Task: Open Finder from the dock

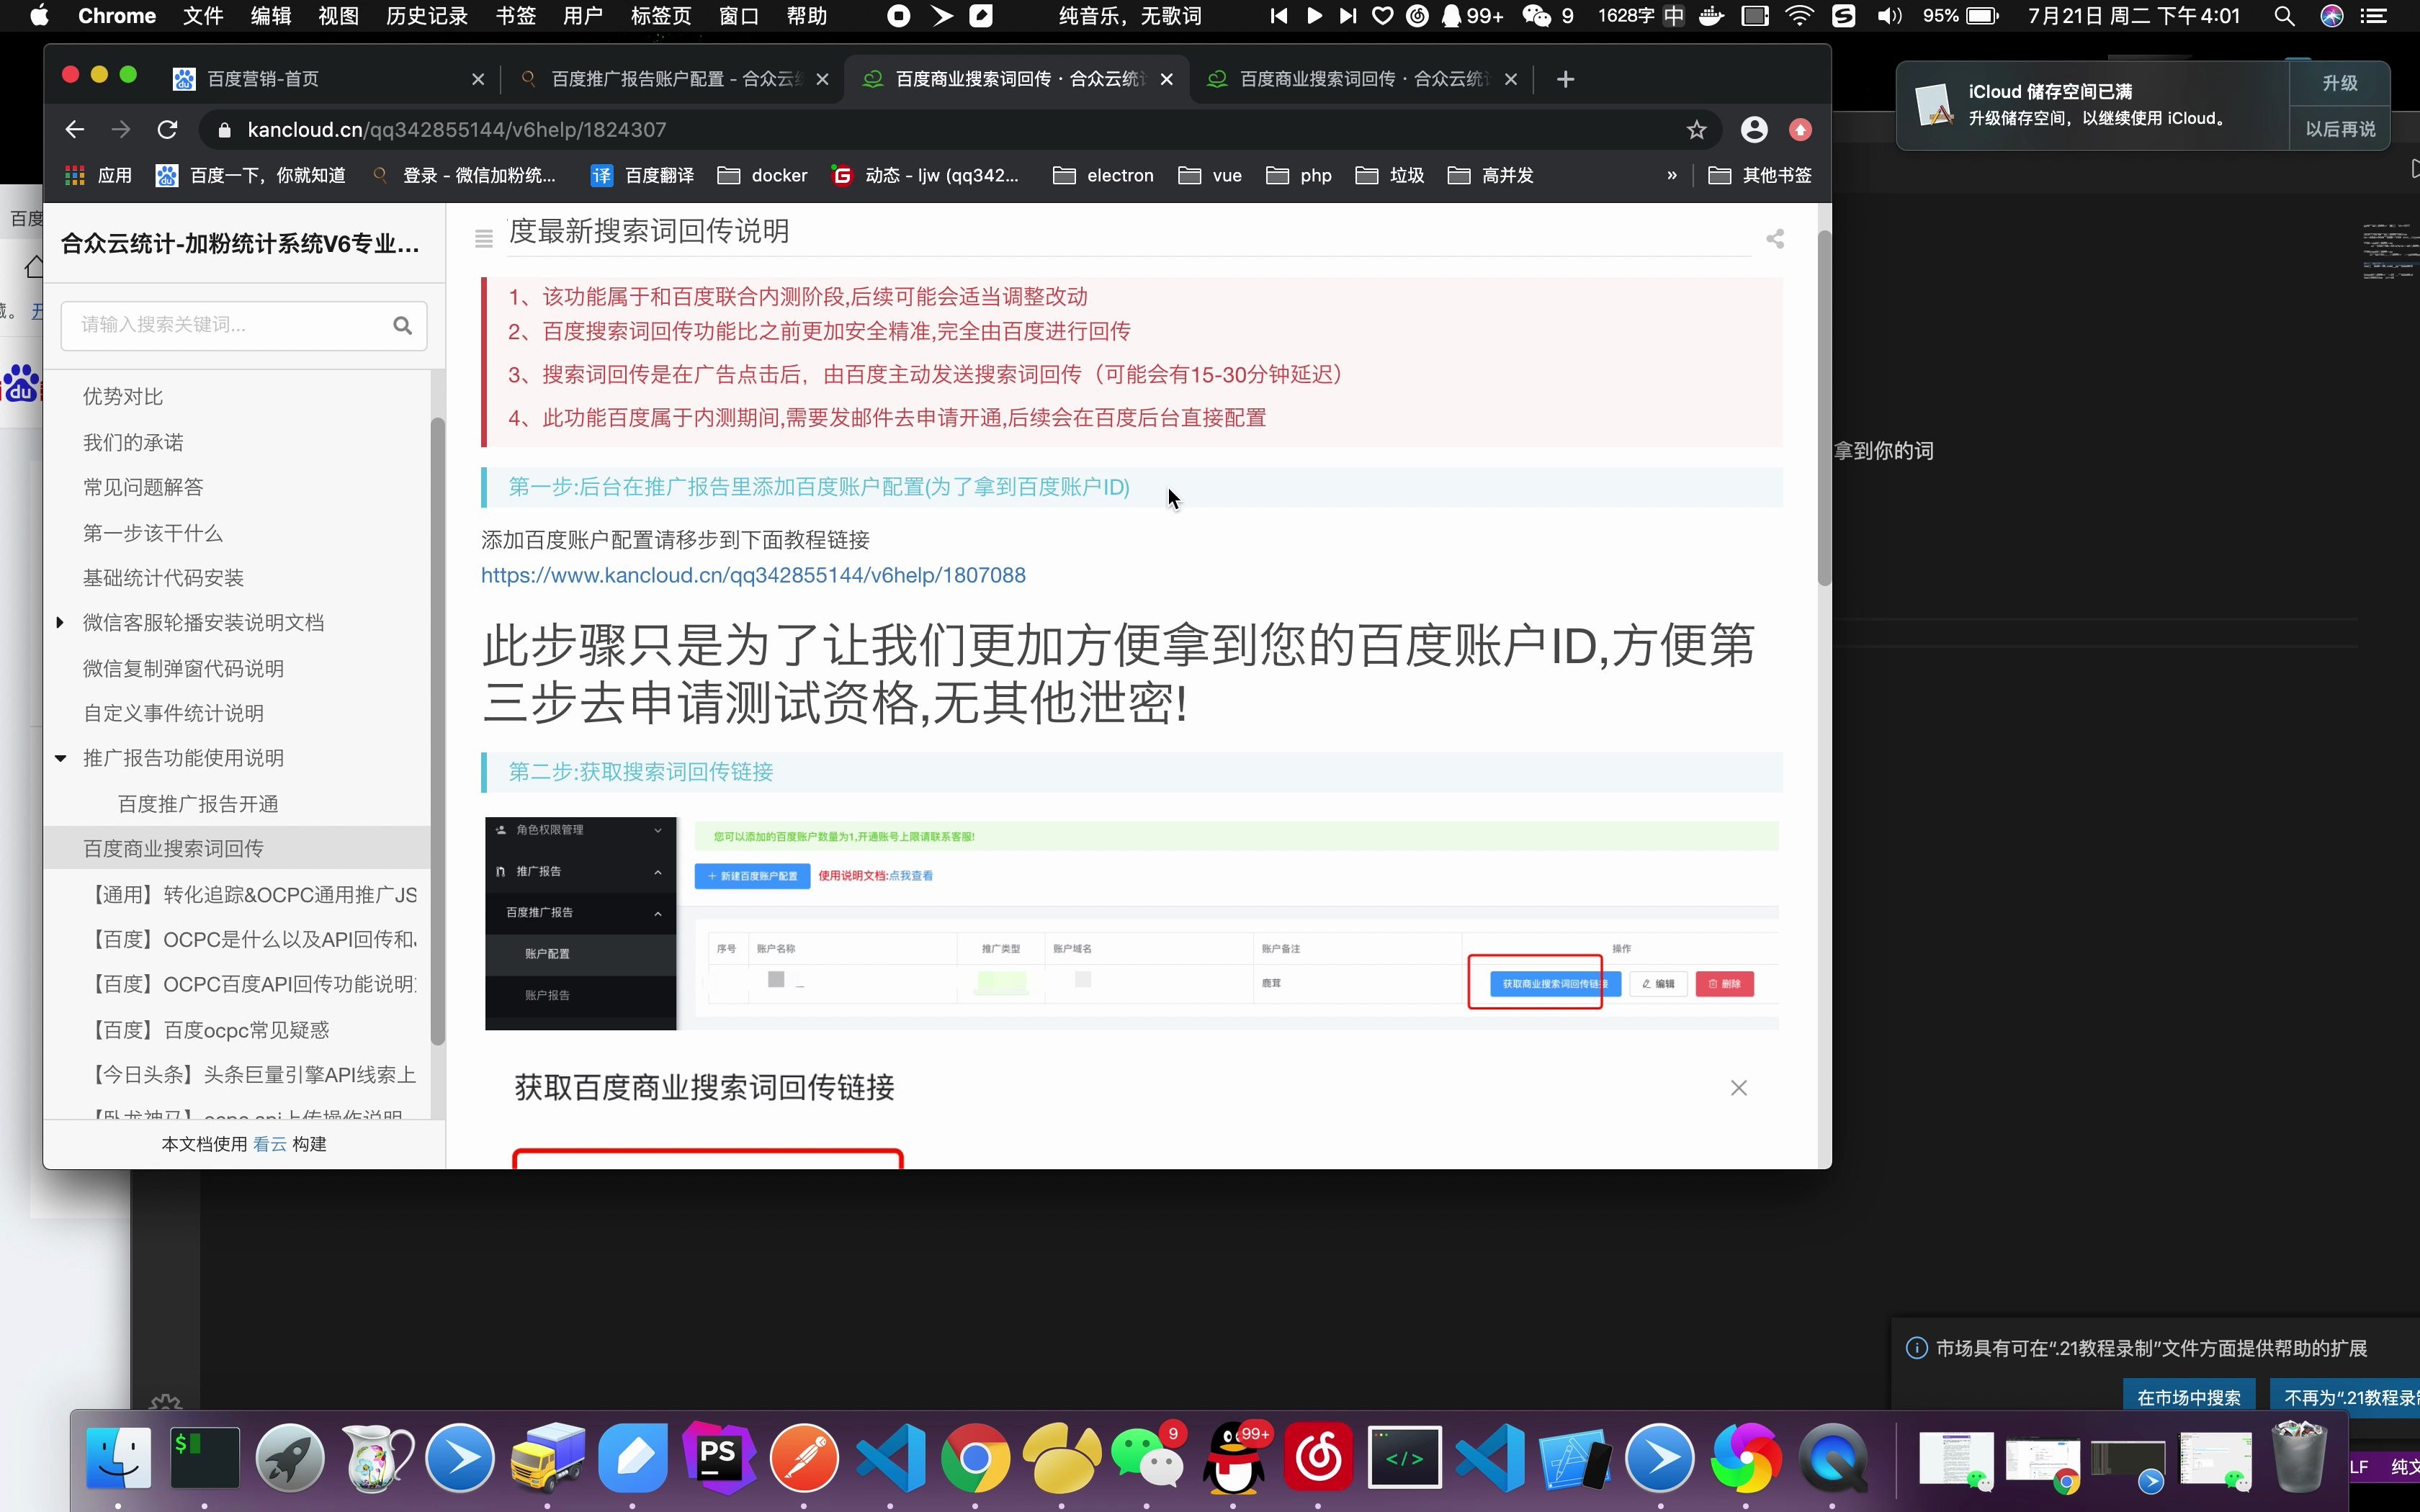Action: point(118,1458)
